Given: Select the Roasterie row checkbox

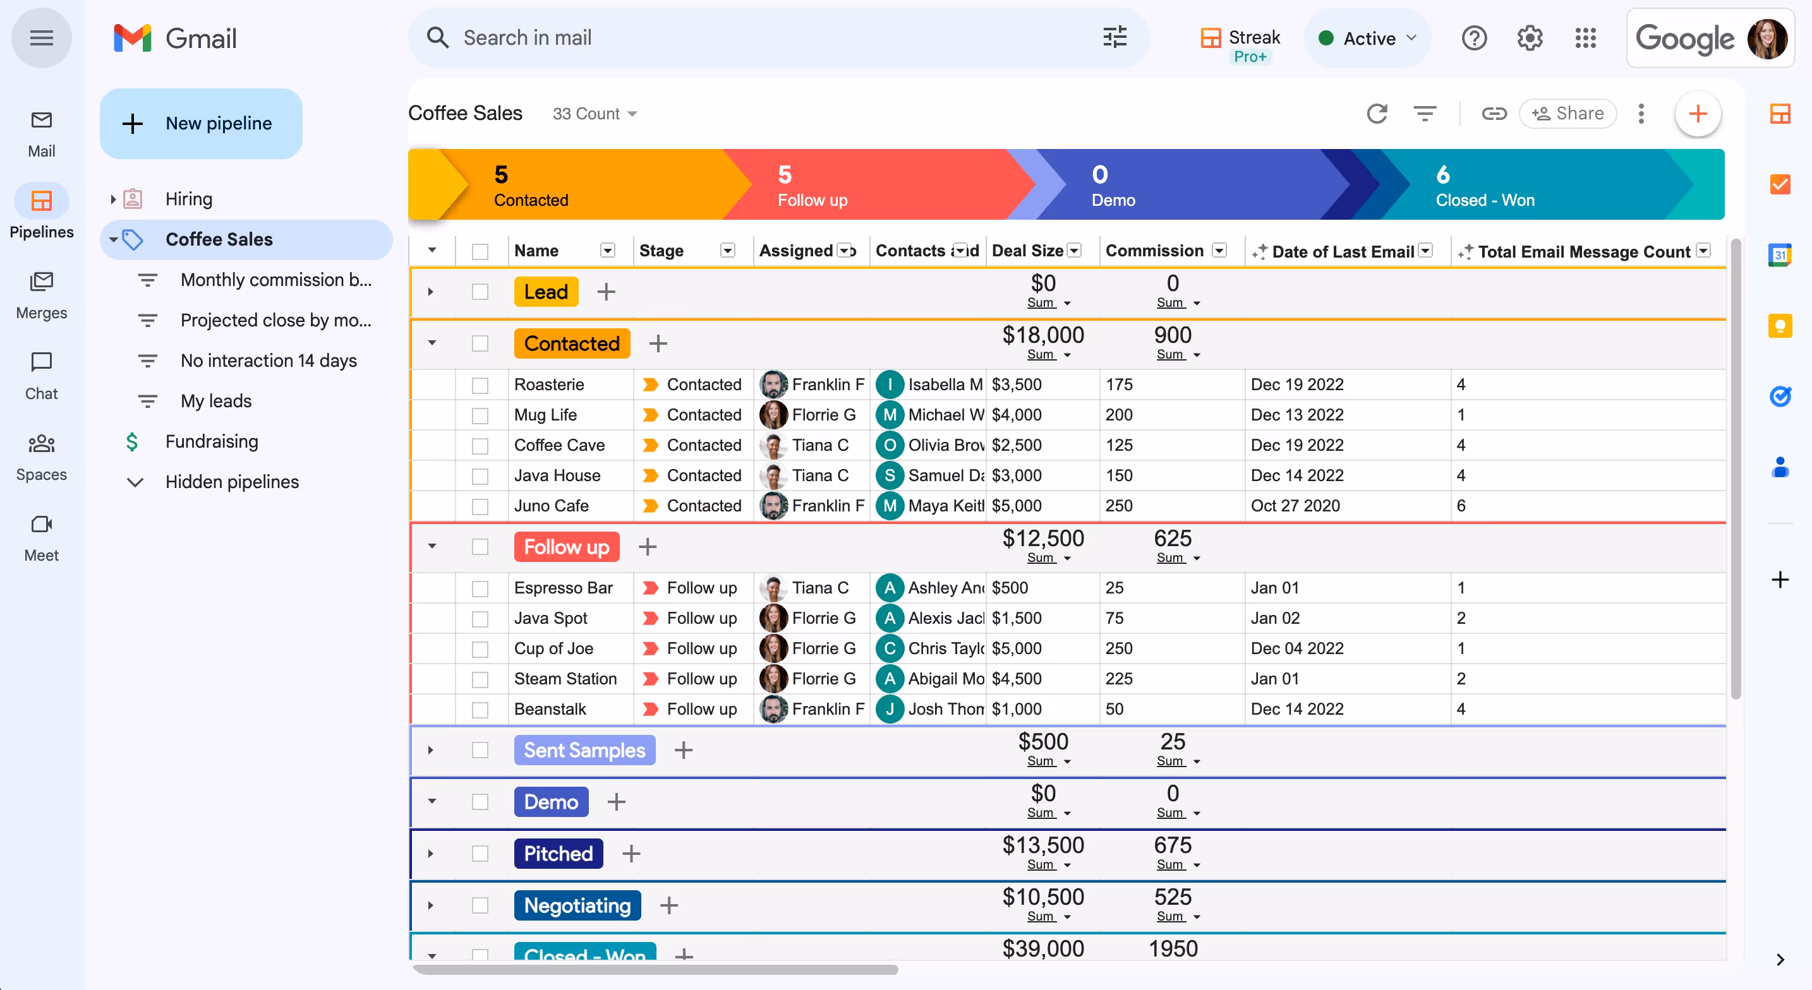Looking at the screenshot, I should pos(480,385).
